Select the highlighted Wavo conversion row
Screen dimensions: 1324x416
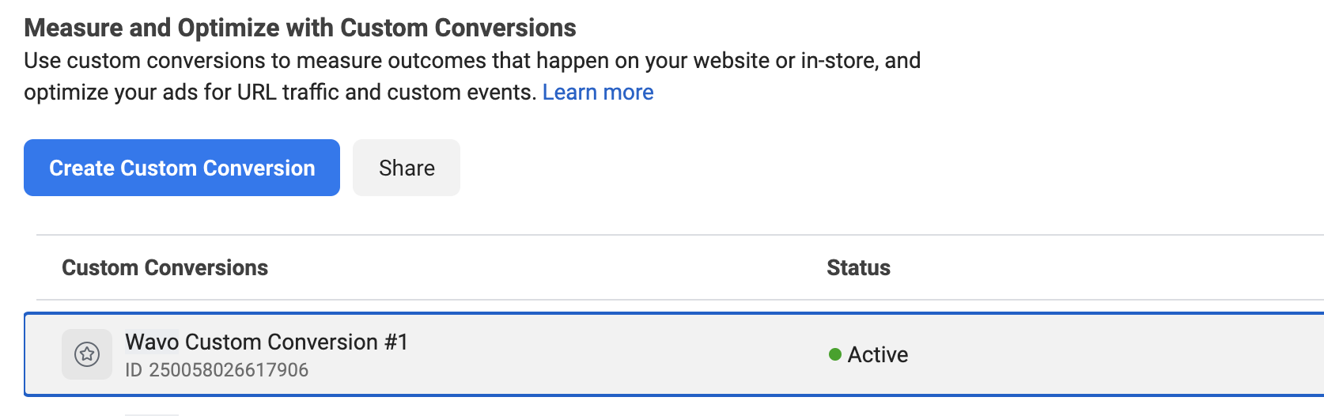[x=674, y=354]
